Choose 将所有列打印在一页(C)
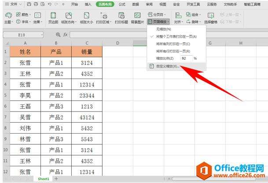Viewport: 268px width, 183px height. pos(176,44)
